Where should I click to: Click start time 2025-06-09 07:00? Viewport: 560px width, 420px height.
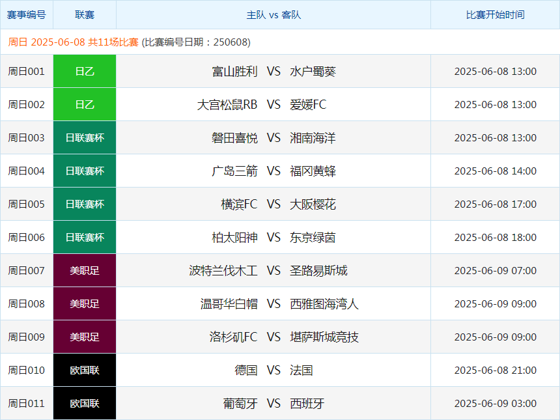click(x=496, y=271)
